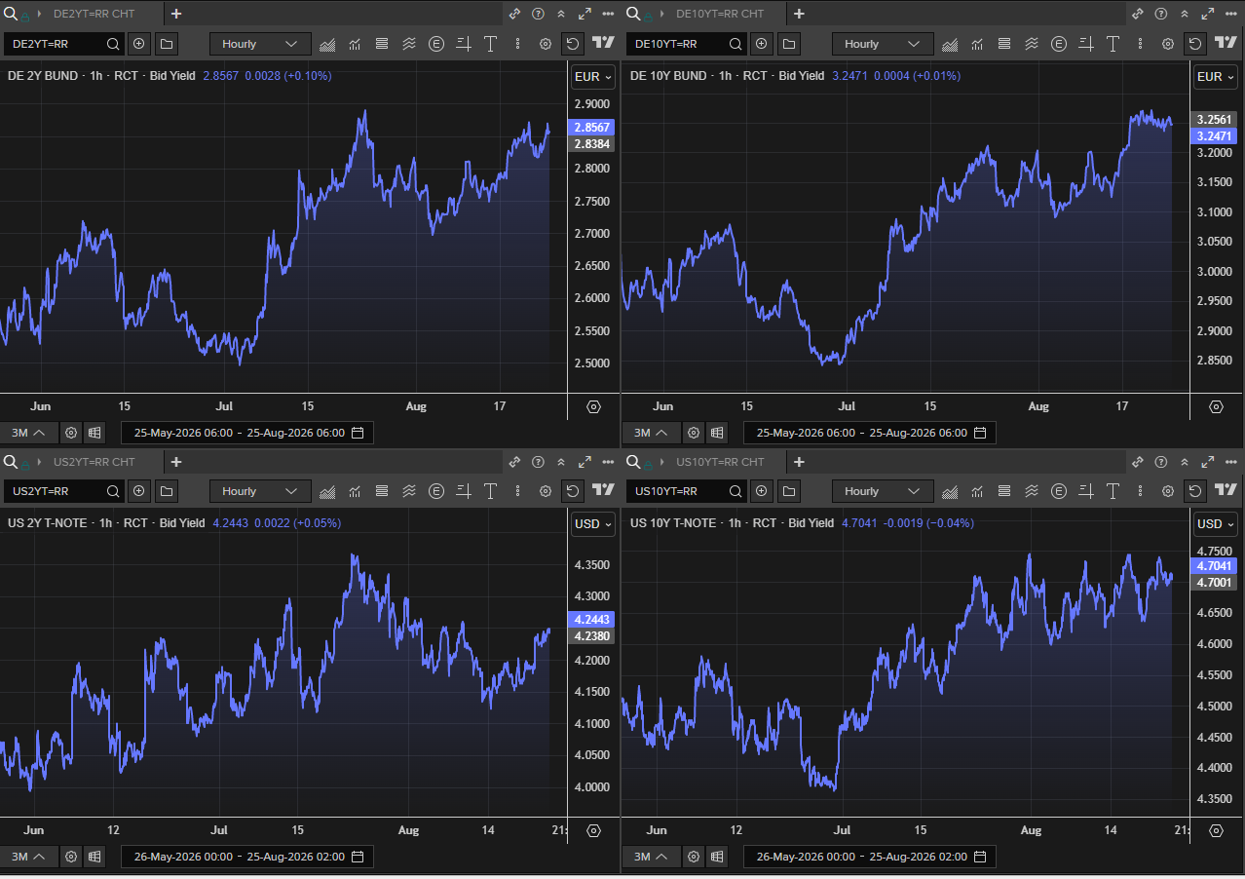Open EUR currency dropdown on DE 10Y BUND chart
1245x879 pixels.
(x=1216, y=77)
